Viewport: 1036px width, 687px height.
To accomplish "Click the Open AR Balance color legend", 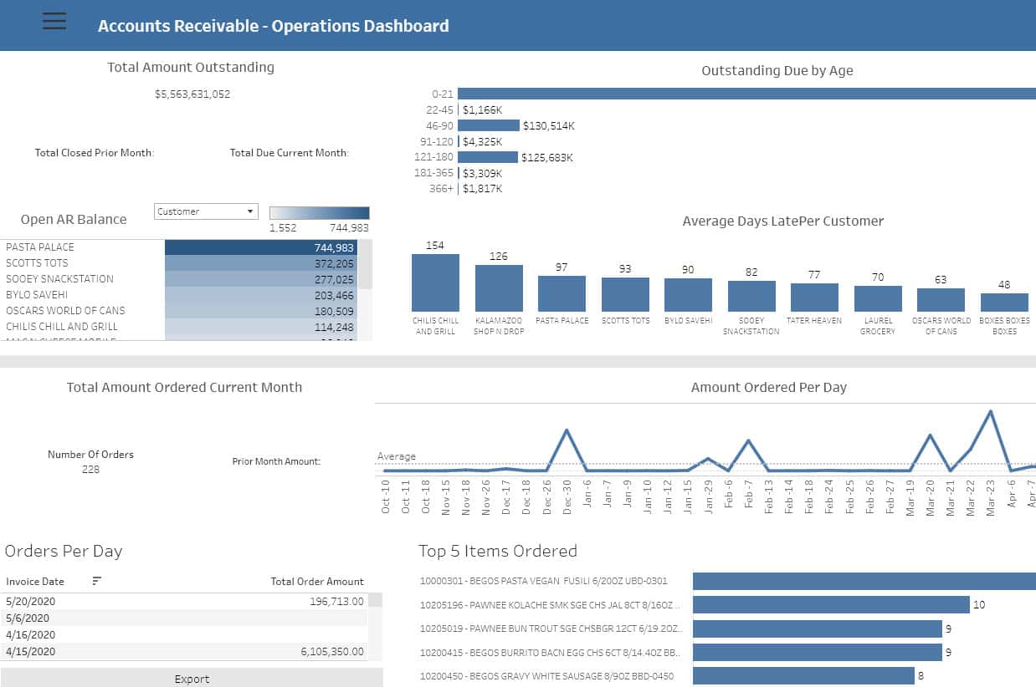I will [319, 213].
